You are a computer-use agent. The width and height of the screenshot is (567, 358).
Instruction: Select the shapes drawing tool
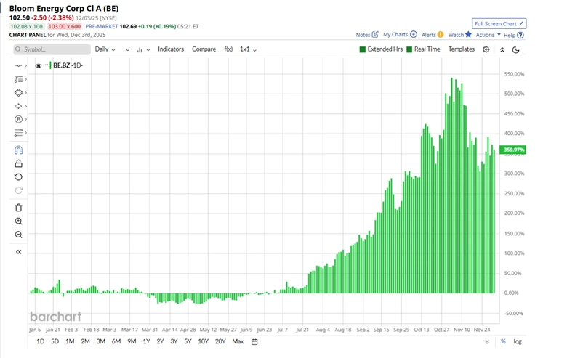(18, 93)
